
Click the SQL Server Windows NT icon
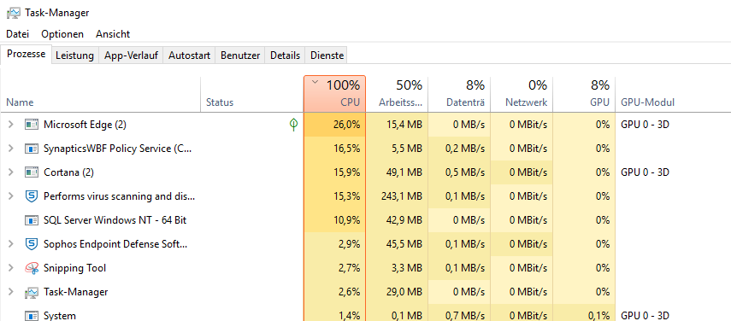(32, 220)
